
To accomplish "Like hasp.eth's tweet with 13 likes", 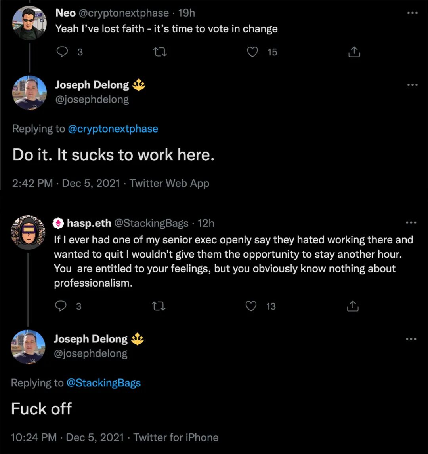I will pyautogui.click(x=251, y=306).
